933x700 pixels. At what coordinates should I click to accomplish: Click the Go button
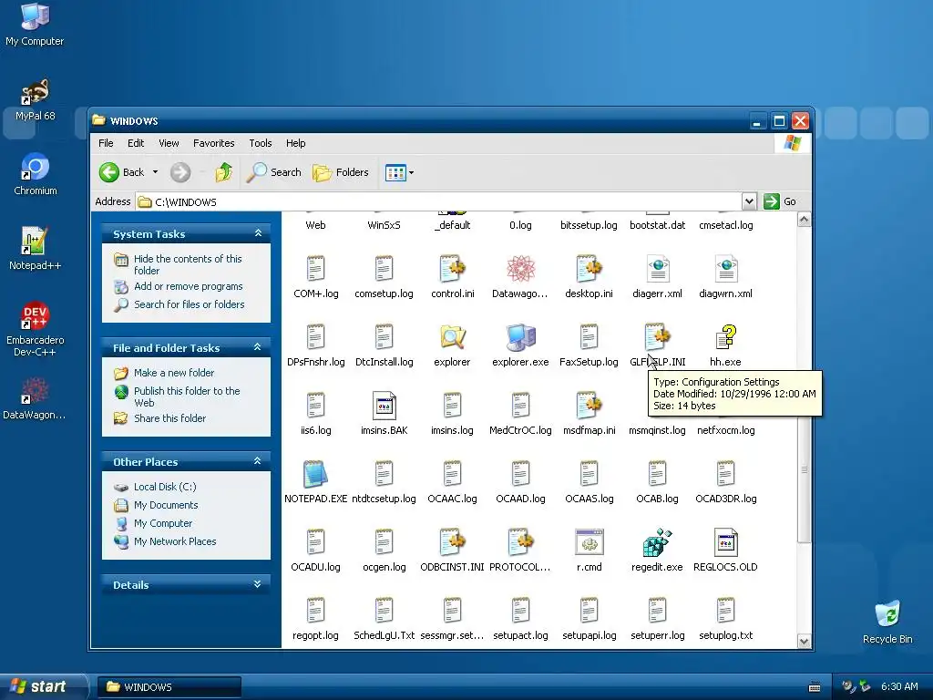pos(780,201)
